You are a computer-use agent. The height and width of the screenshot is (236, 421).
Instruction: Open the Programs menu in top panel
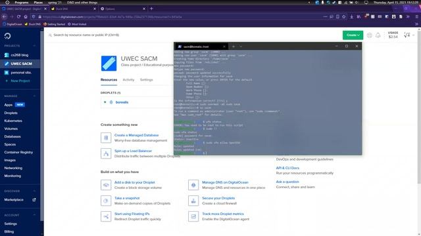(x=22, y=3)
